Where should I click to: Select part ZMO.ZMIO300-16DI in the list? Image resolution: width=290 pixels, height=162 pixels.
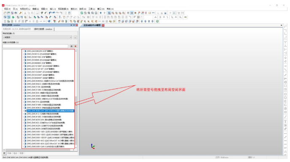point(50,132)
